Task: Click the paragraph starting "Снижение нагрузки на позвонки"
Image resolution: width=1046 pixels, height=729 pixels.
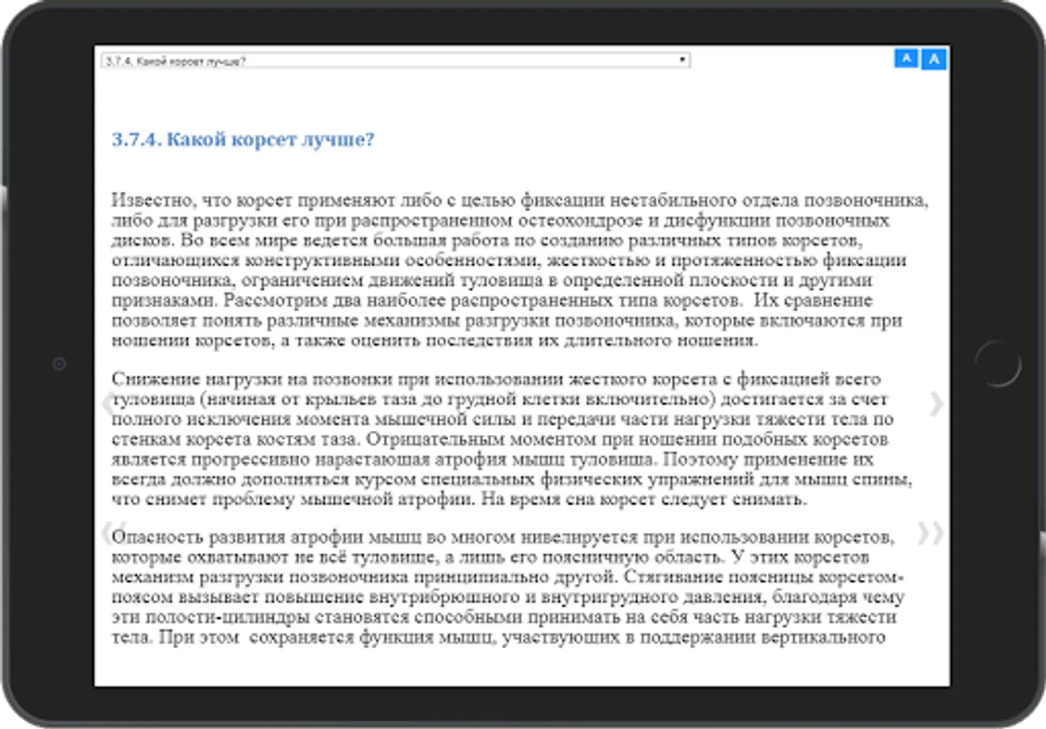Action: click(x=513, y=439)
